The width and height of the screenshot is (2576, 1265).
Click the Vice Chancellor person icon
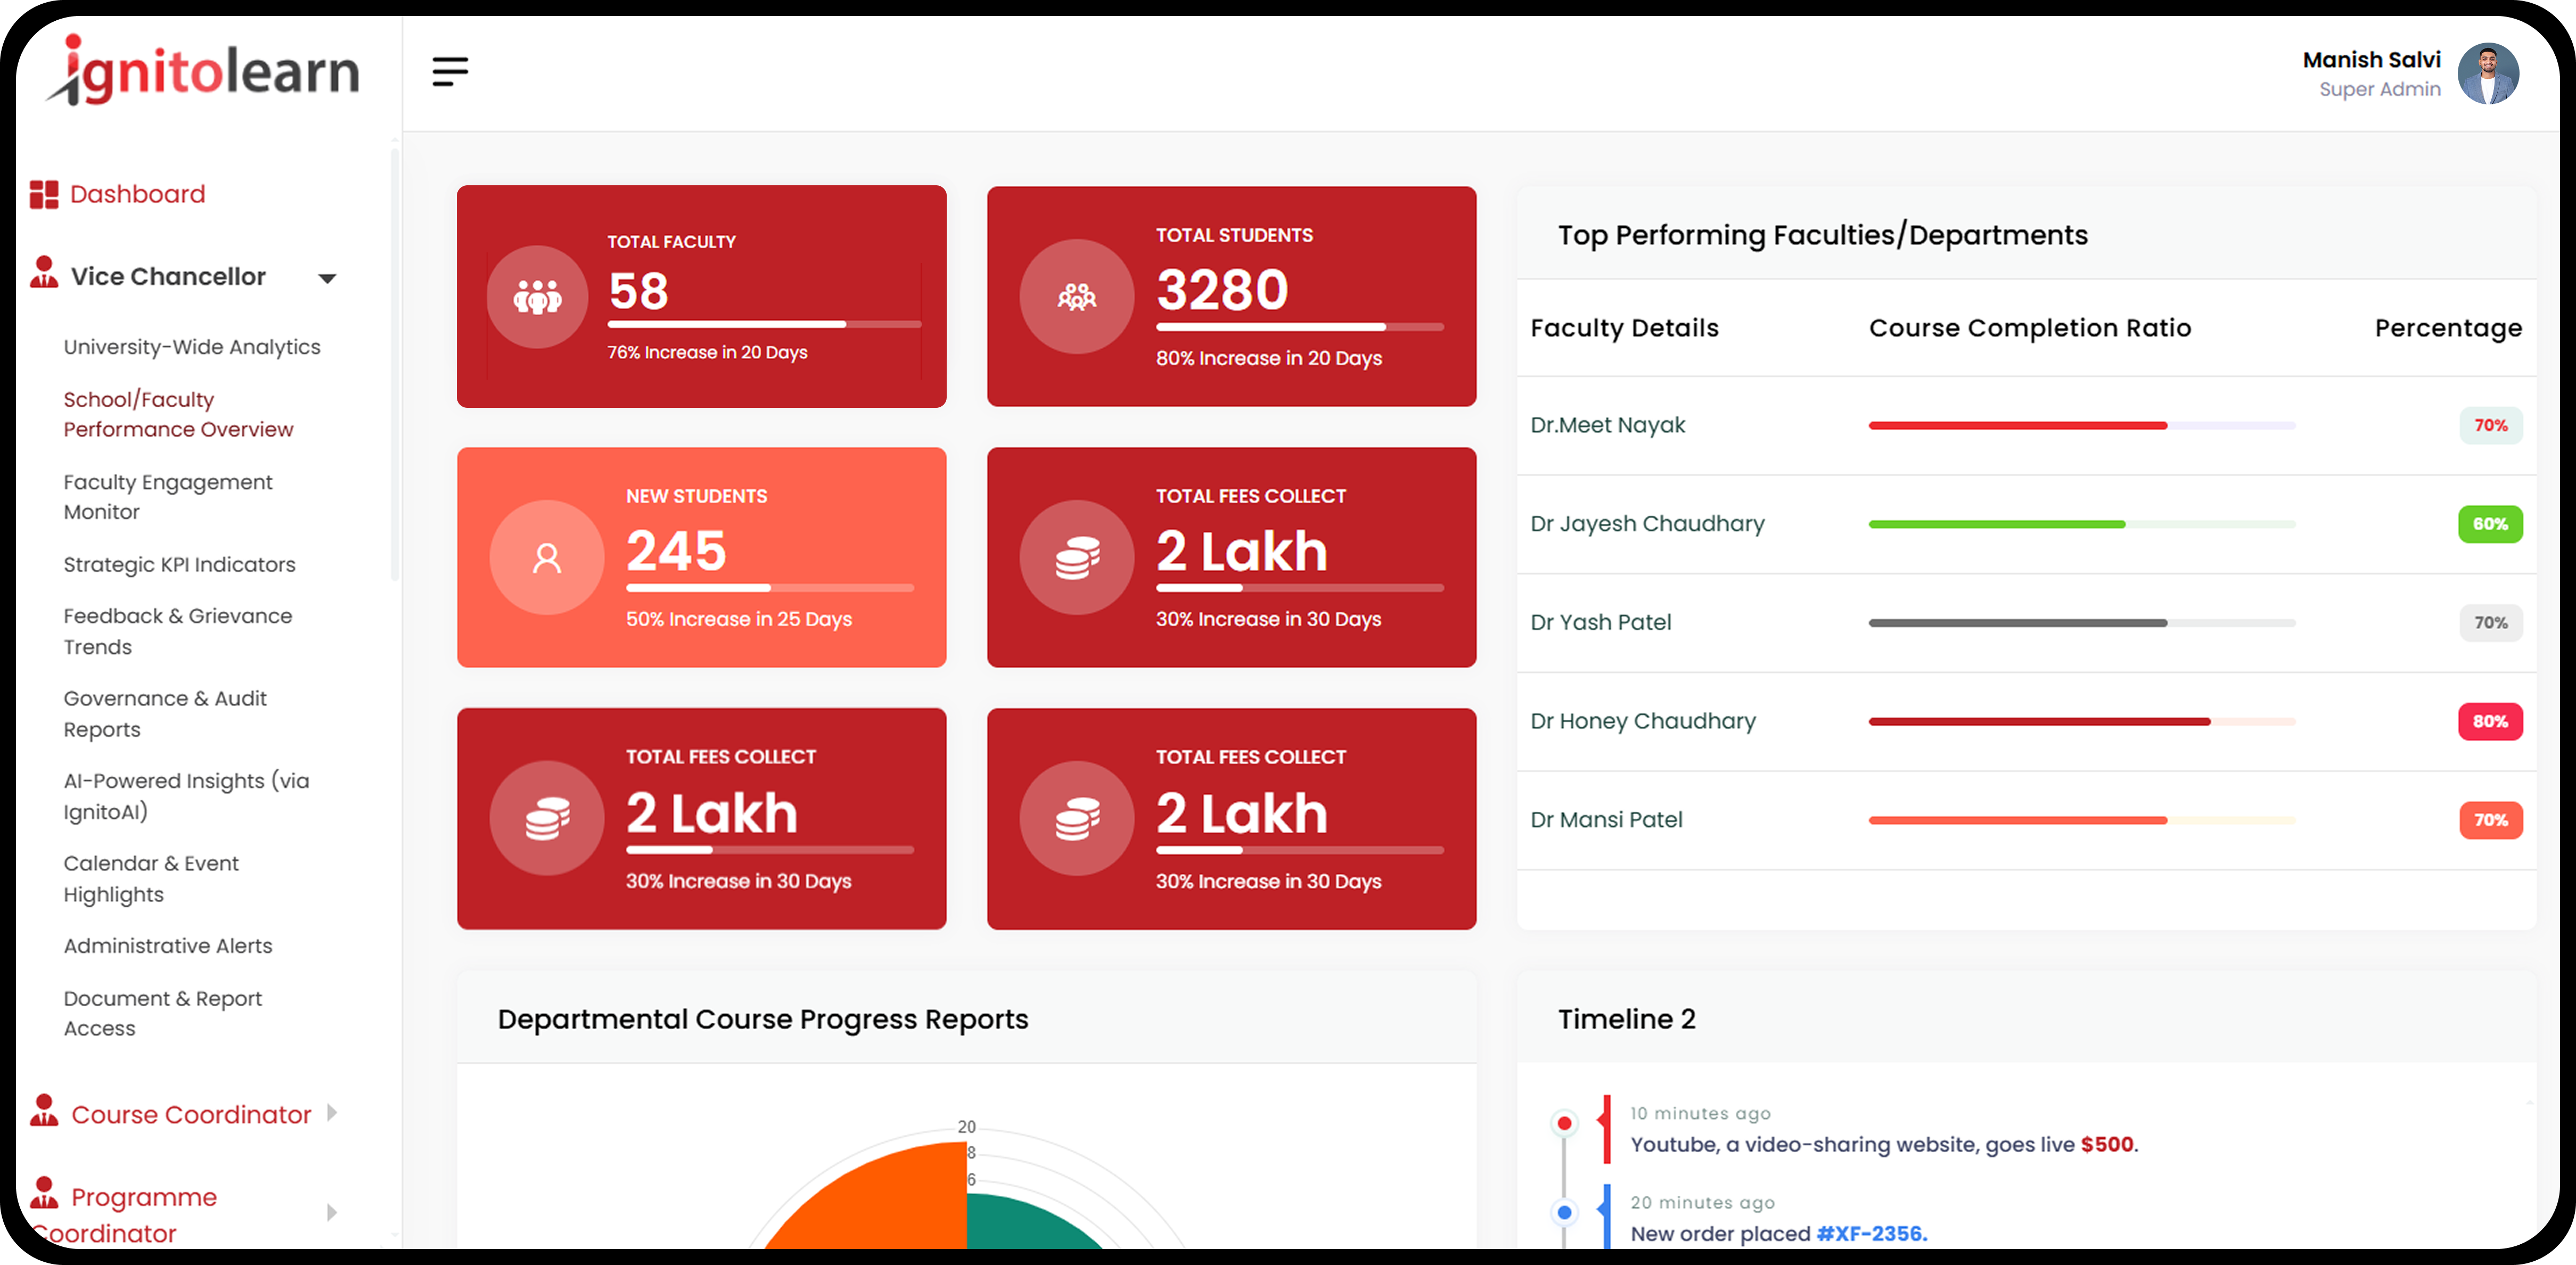[x=44, y=273]
